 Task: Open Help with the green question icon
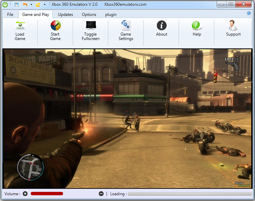(x=197, y=25)
